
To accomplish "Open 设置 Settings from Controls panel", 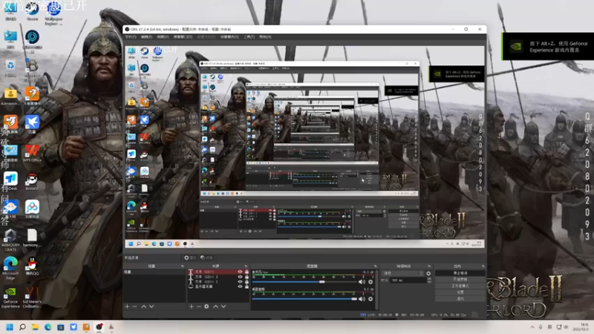I will (x=460, y=292).
